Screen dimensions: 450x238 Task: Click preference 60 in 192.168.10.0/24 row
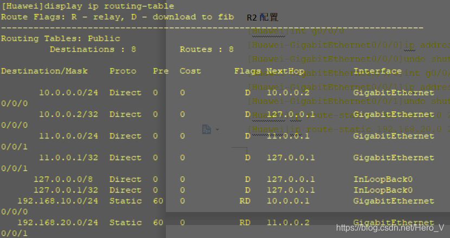pos(158,201)
